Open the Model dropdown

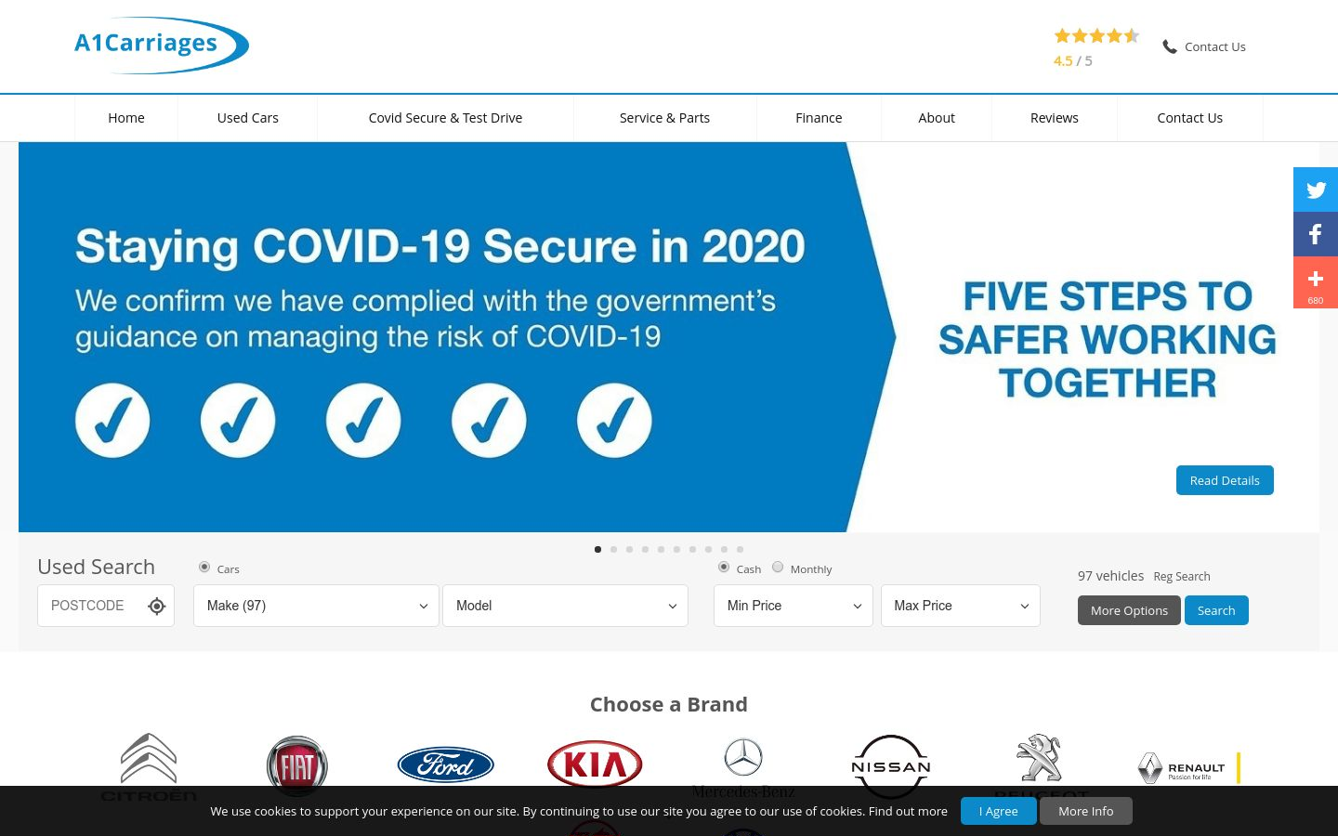[565, 606]
